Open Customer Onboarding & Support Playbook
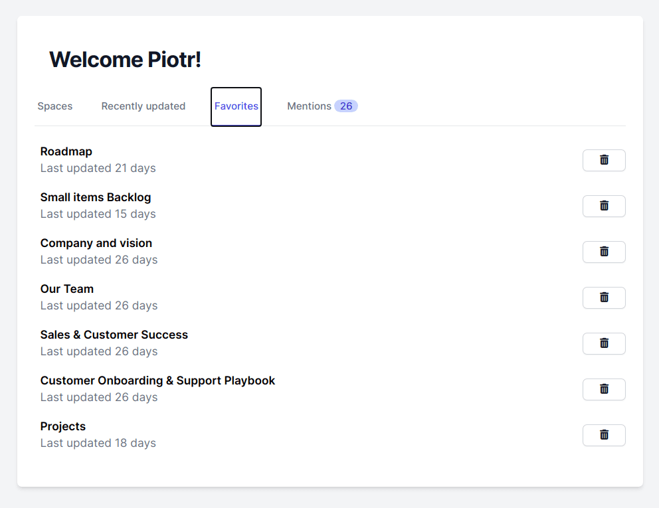Viewport: 659px width, 508px height. [157, 381]
